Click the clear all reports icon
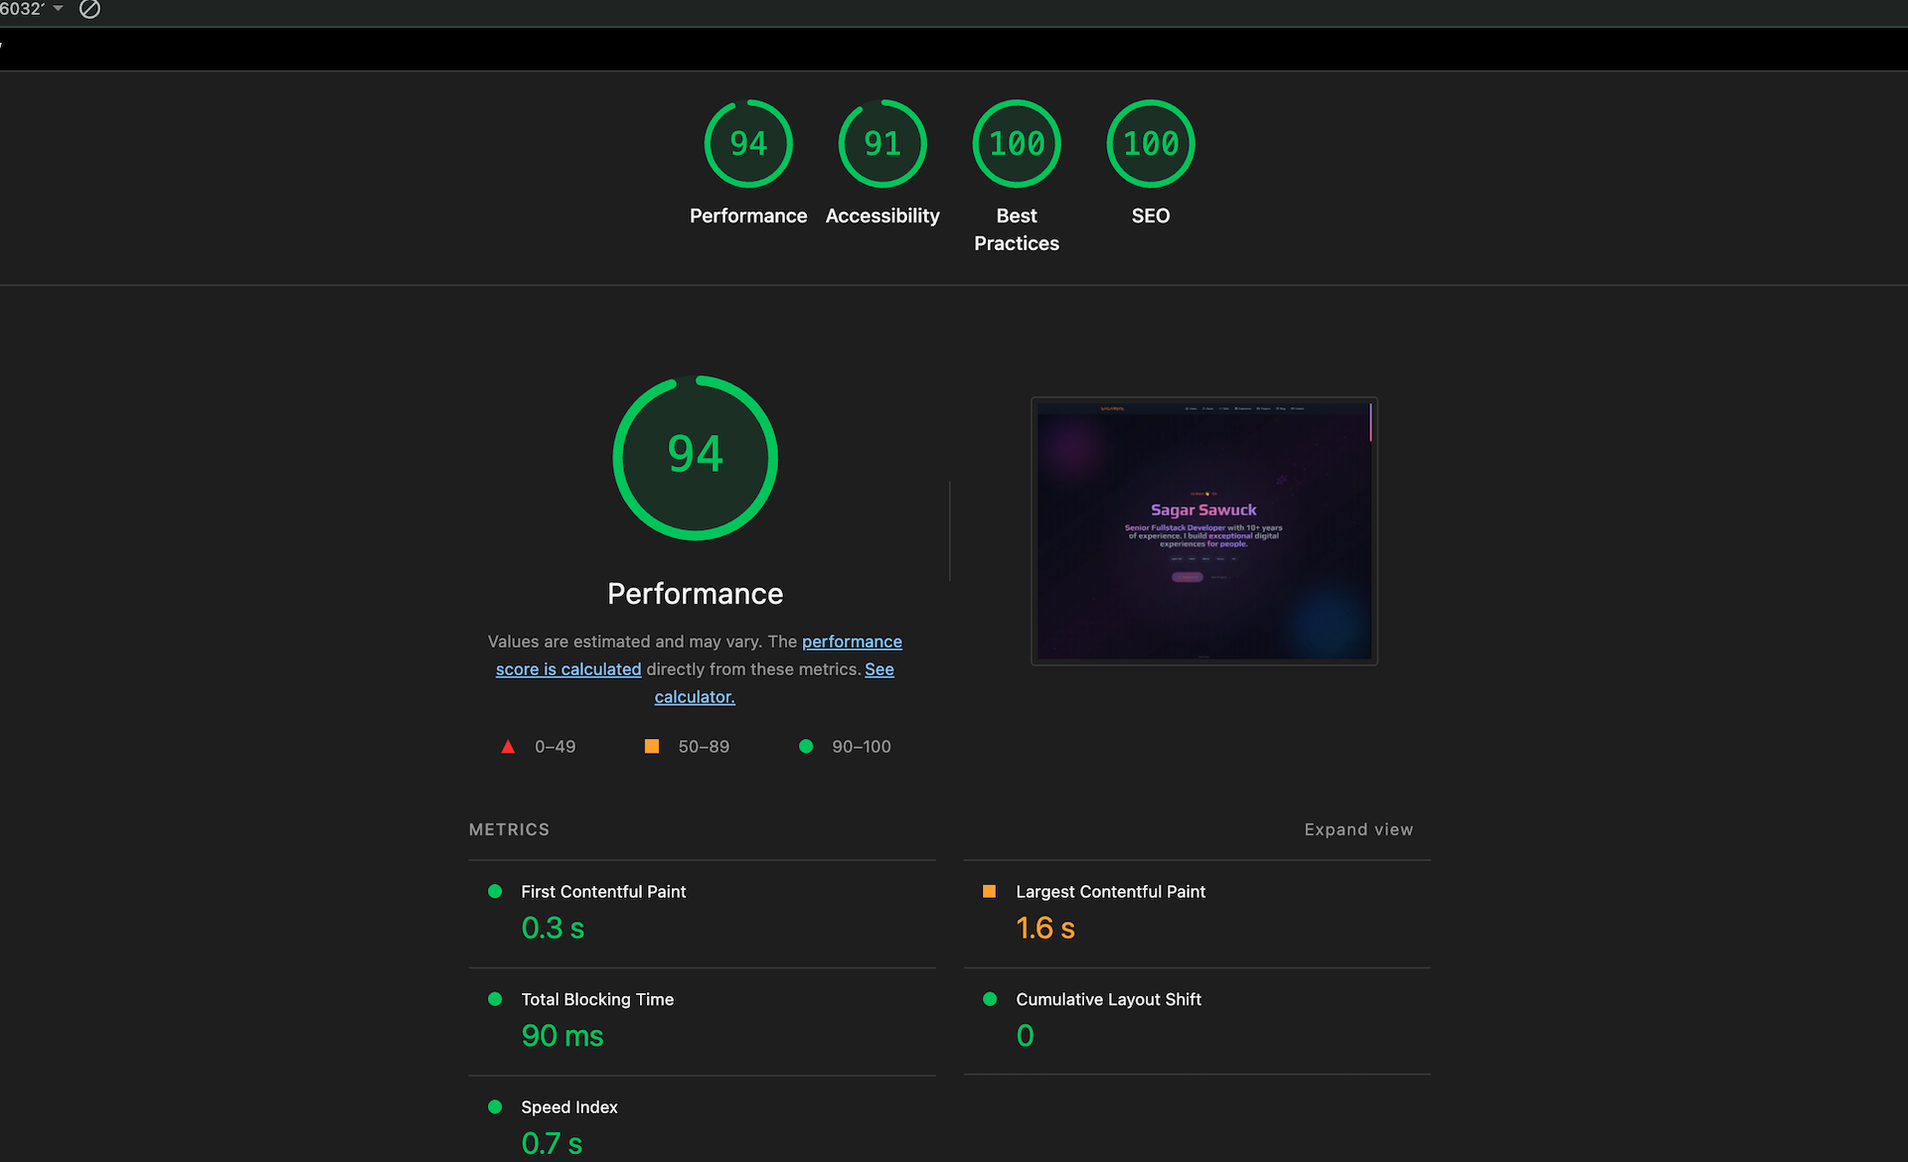1908x1162 pixels. [89, 9]
